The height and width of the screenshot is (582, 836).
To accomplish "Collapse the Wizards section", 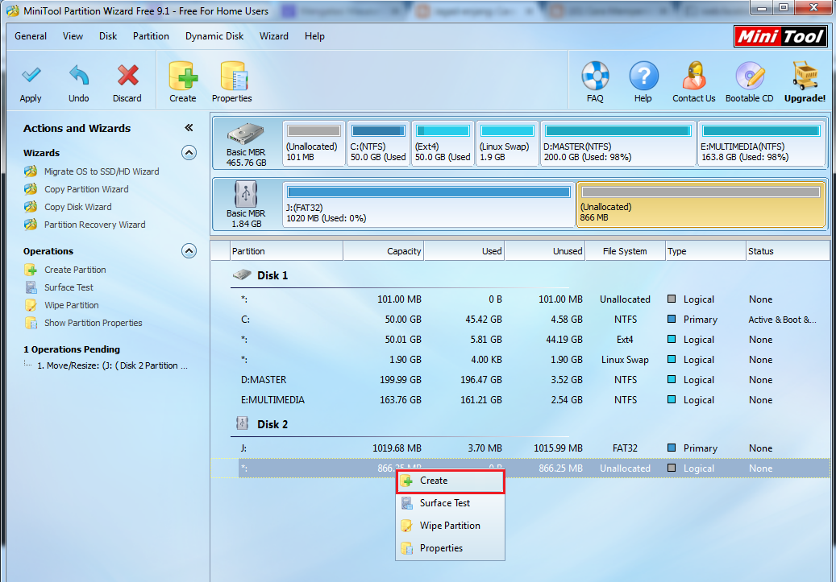I will click(x=189, y=152).
